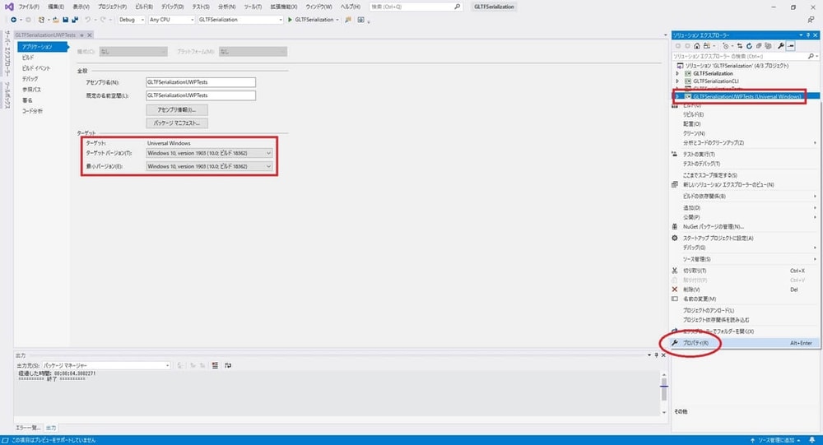Click the Preview Selected Items icon in Solution Explorer
Image resolution: width=823 pixels, height=445 pixels.
pyautogui.click(x=791, y=46)
